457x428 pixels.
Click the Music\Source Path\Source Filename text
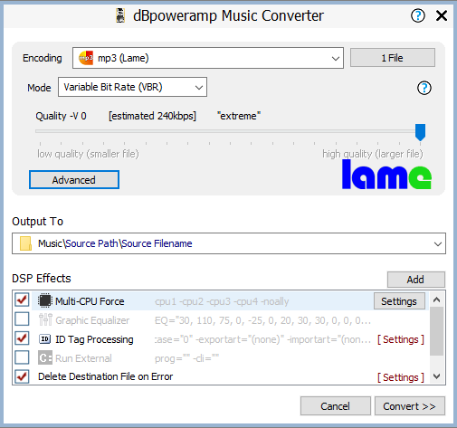[115, 243]
